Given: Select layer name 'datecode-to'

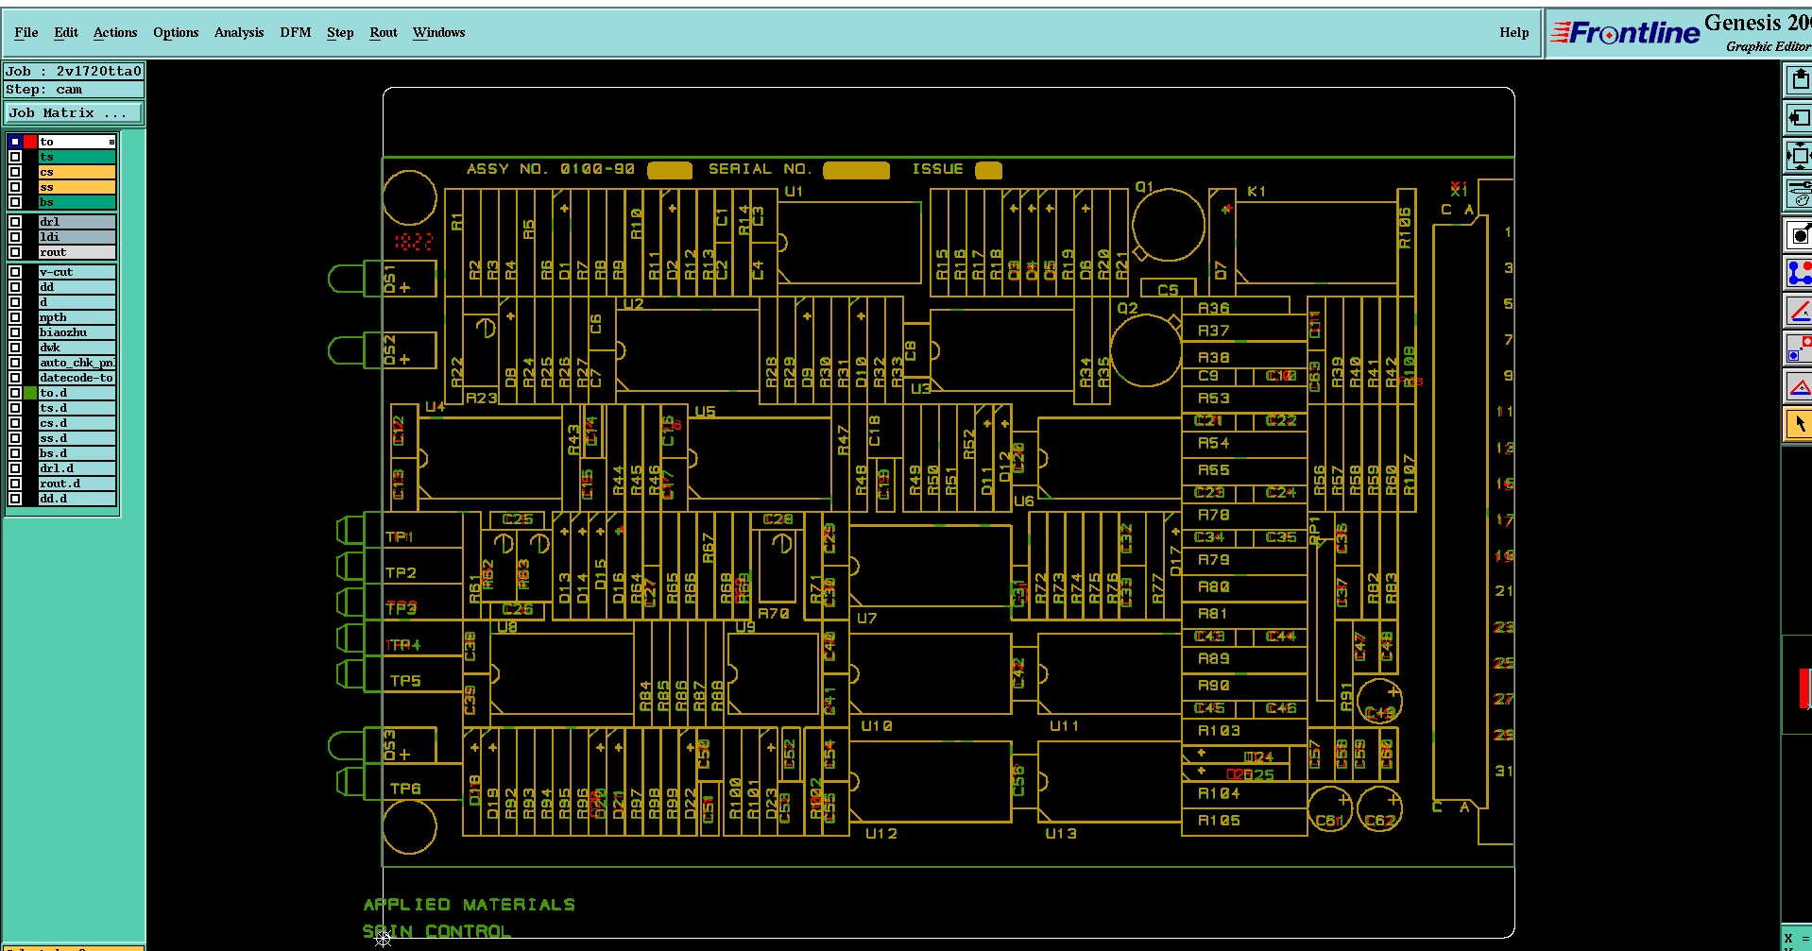Looking at the screenshot, I should pyautogui.click(x=77, y=378).
